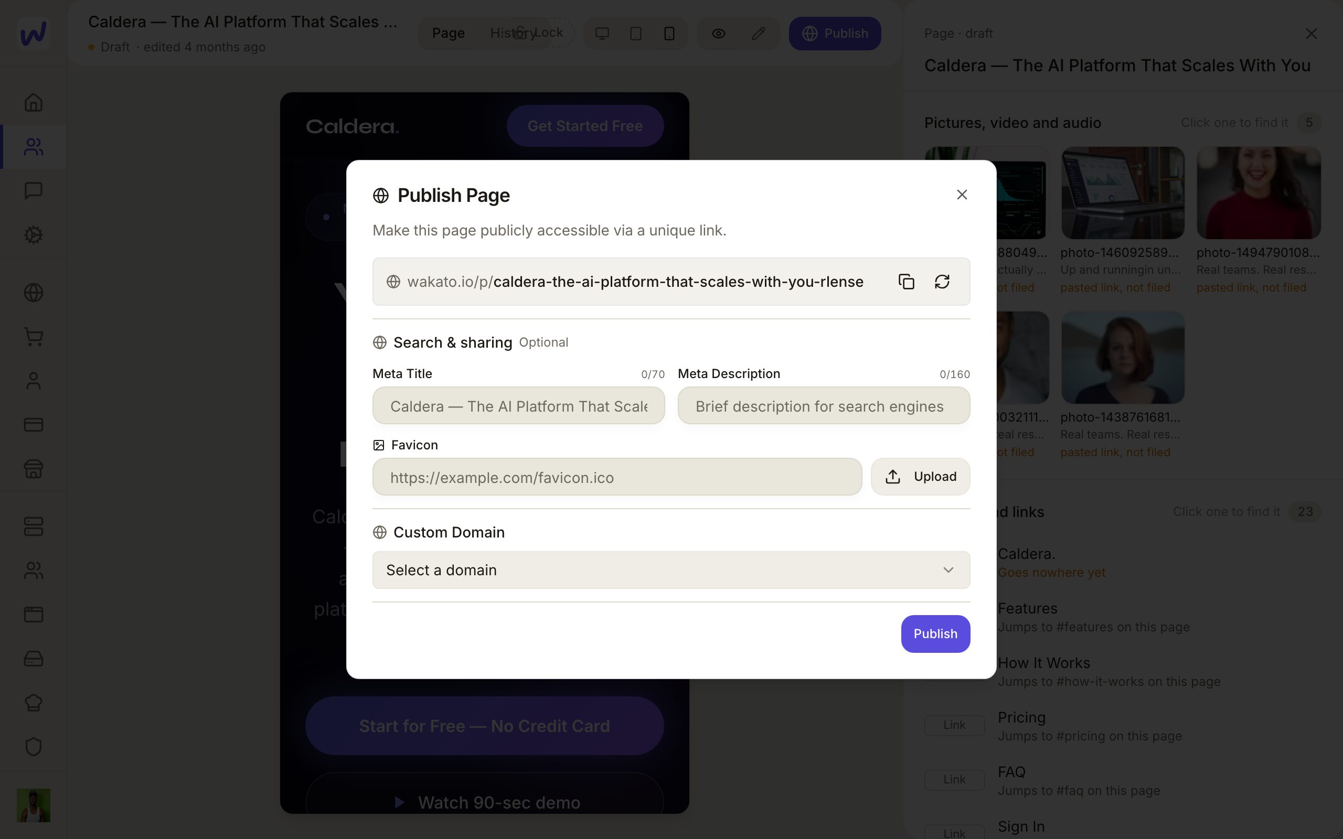The width and height of the screenshot is (1343, 839).
Task: Select the photo-1438761681 thumbnail
Action: [1123, 358]
